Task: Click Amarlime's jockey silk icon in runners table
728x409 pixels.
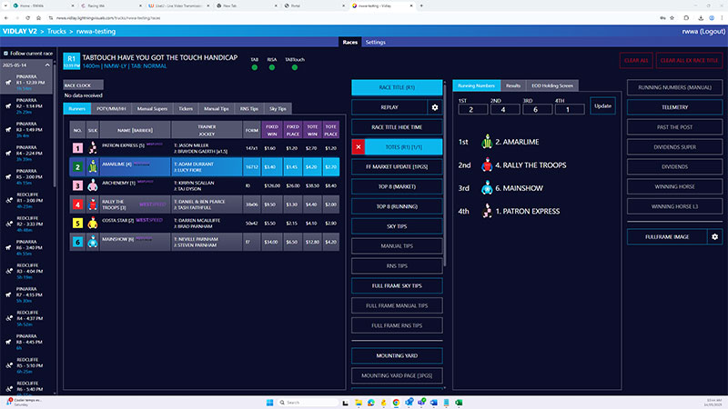Action: click(x=92, y=167)
